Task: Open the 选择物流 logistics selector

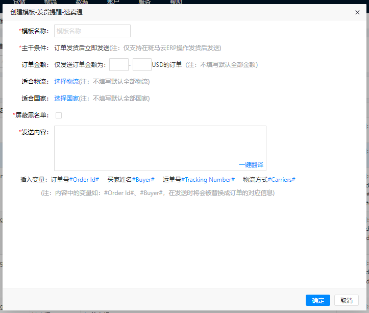Action: (66, 82)
